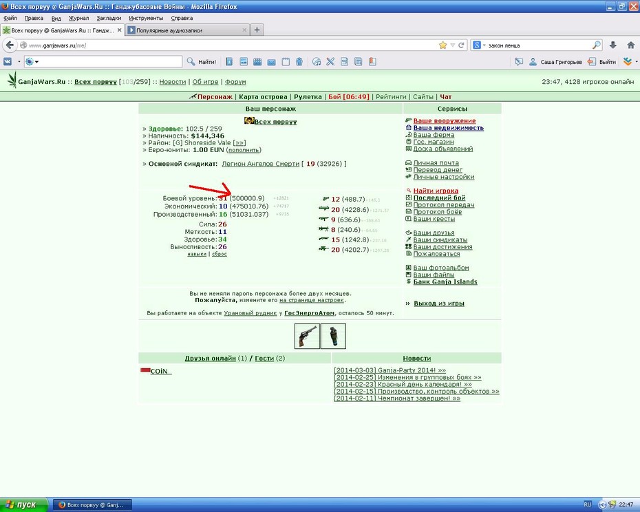Click the Саша Григорьев profile in toolbar
Image resolution: width=640 pixels, height=512 pixels.
555,62
